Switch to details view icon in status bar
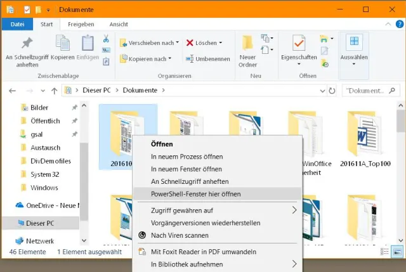Screen dimensions: 406x272 pos(384,252)
